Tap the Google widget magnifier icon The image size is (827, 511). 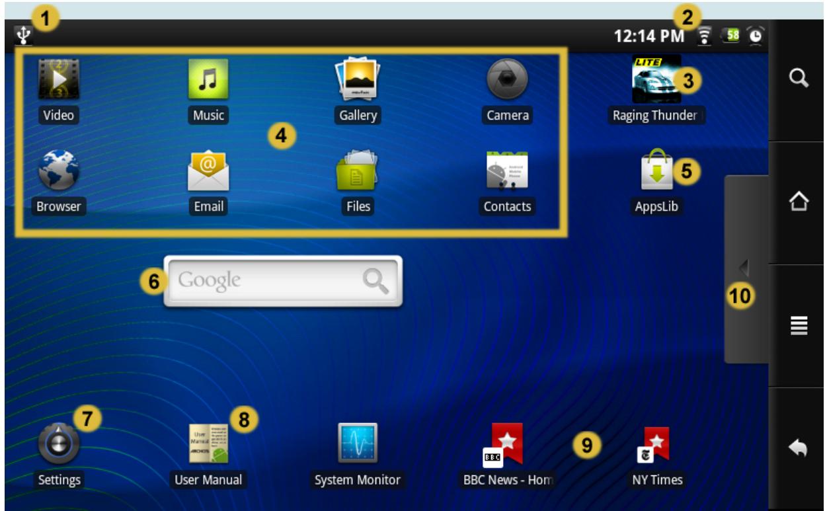point(376,281)
